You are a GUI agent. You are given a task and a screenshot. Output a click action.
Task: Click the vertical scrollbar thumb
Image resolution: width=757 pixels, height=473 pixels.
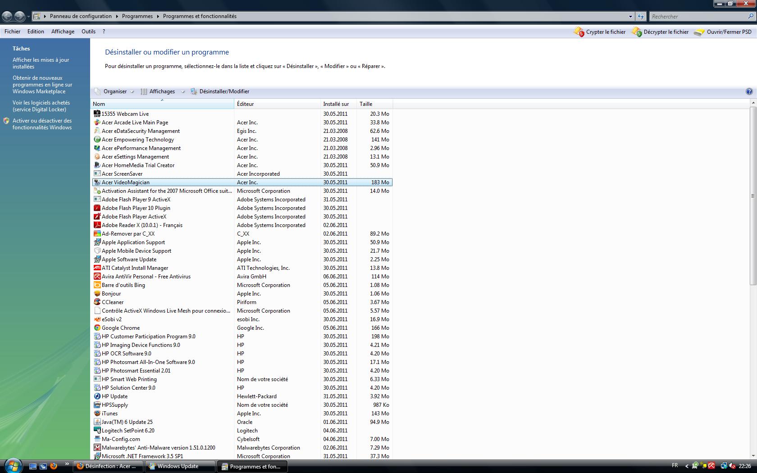pos(753,196)
